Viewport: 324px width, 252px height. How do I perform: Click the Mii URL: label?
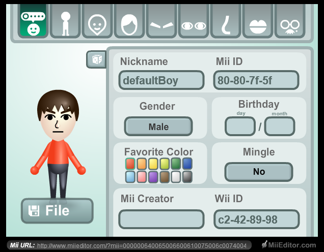pos(22,245)
